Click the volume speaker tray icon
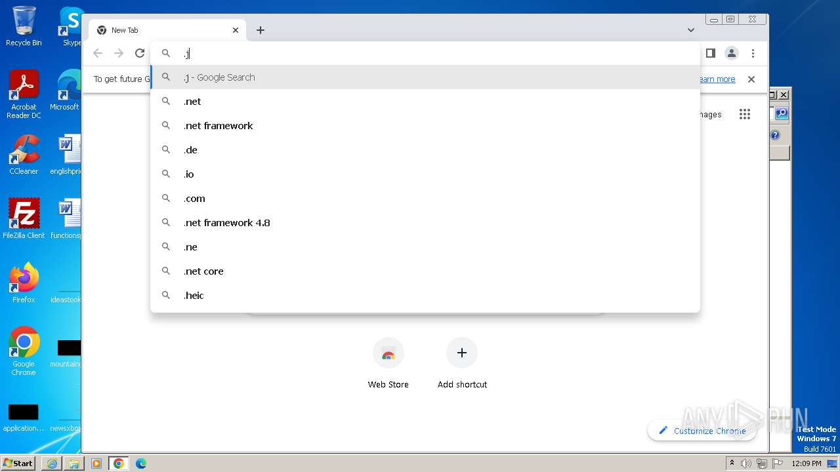Viewport: 840px width, 472px height. pyautogui.click(x=746, y=463)
